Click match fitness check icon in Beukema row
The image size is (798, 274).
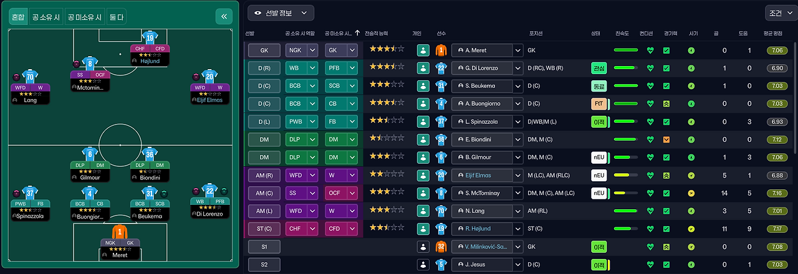pos(666,86)
